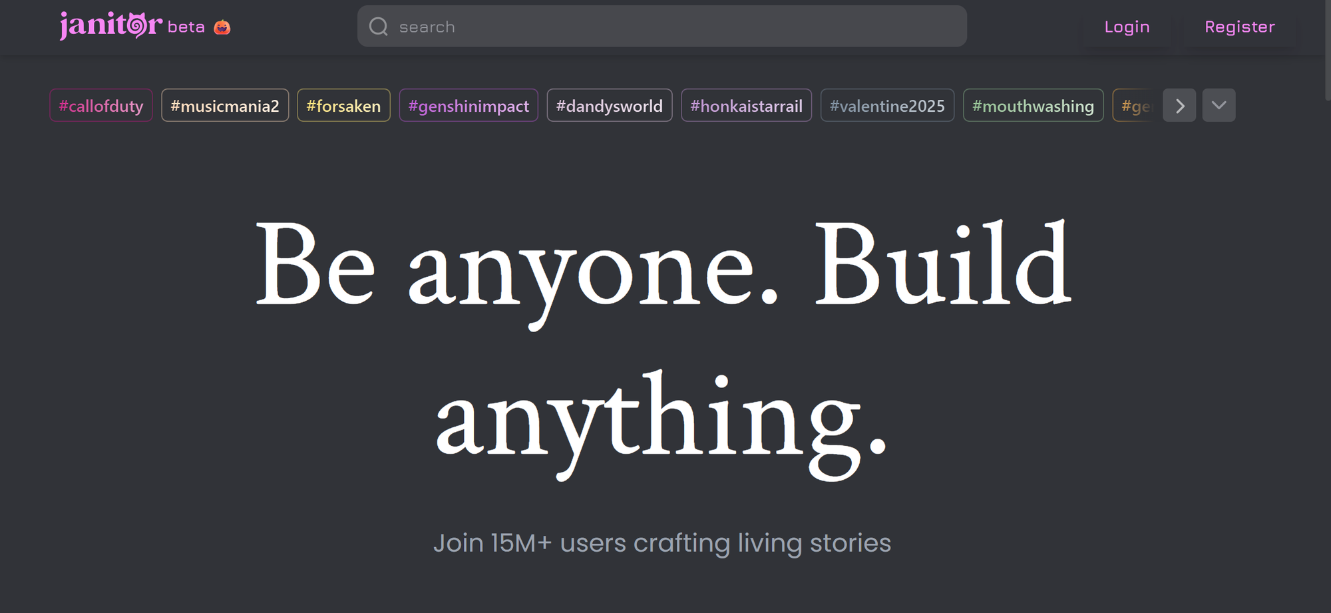This screenshot has height=613, width=1331.
Task: Expand the full tag list
Action: click(1219, 106)
